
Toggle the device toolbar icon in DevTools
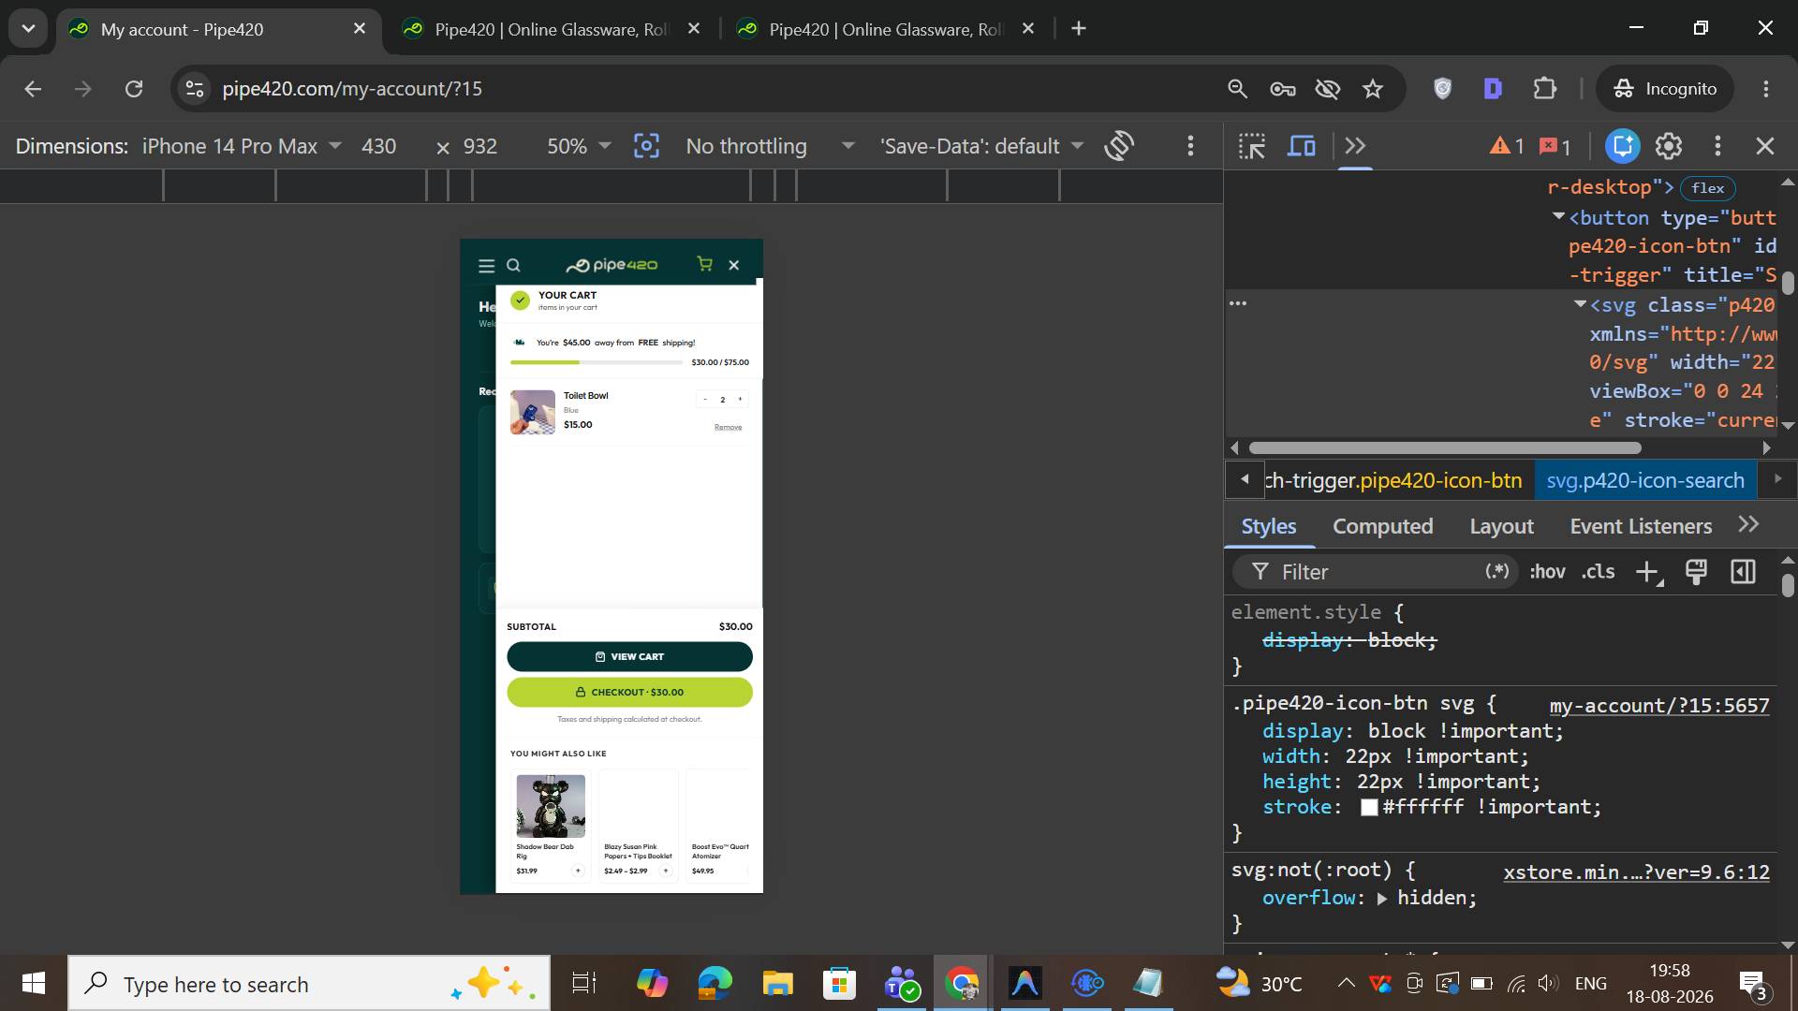tap(1302, 146)
